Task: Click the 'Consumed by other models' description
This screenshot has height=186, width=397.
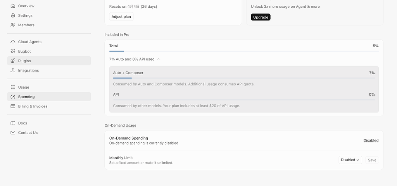Action: click(176, 106)
